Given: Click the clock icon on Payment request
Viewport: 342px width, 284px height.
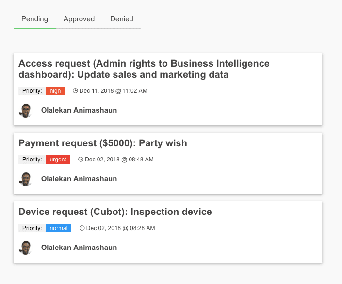Looking at the screenshot, I should pos(81,160).
